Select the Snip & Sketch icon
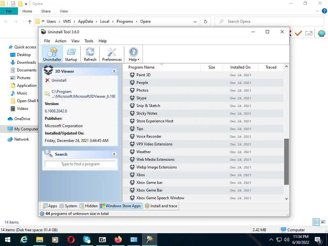 [x=132, y=106]
